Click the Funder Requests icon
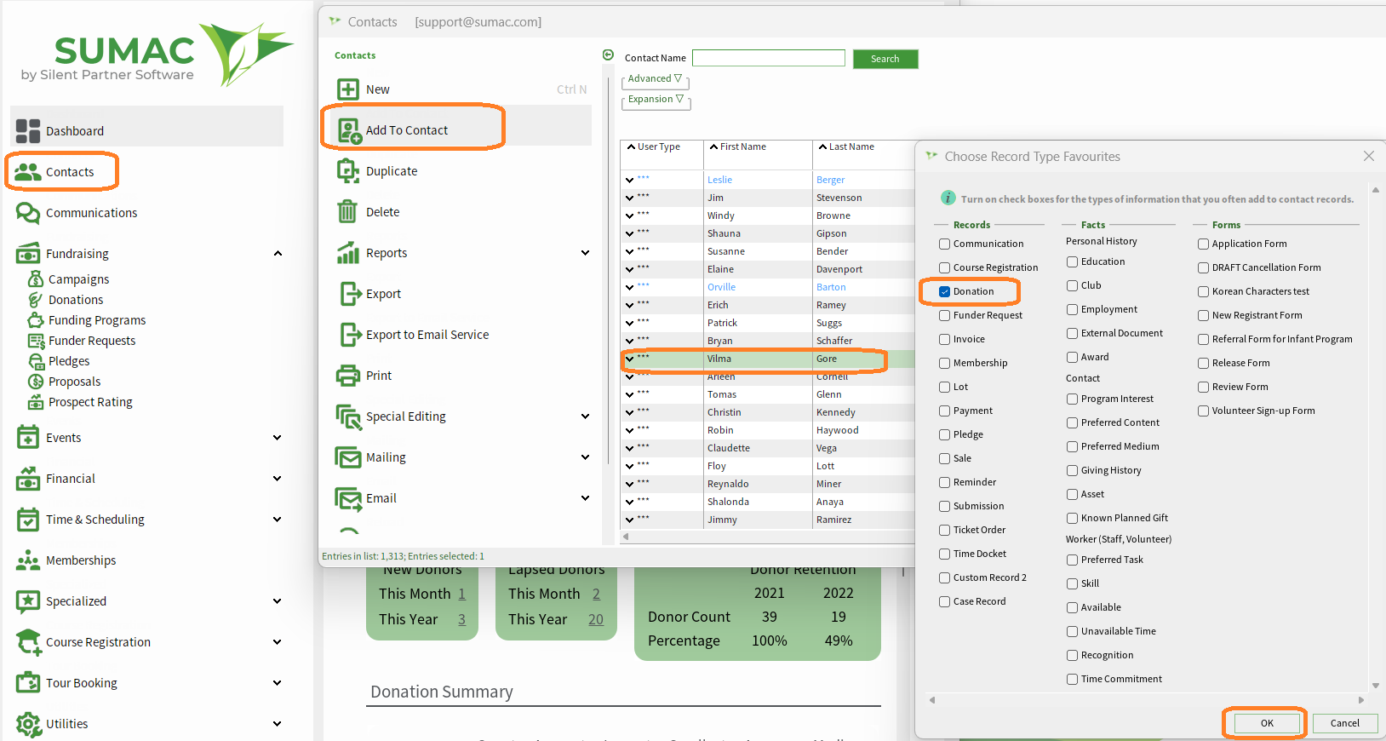The height and width of the screenshot is (741, 1386). (36, 341)
